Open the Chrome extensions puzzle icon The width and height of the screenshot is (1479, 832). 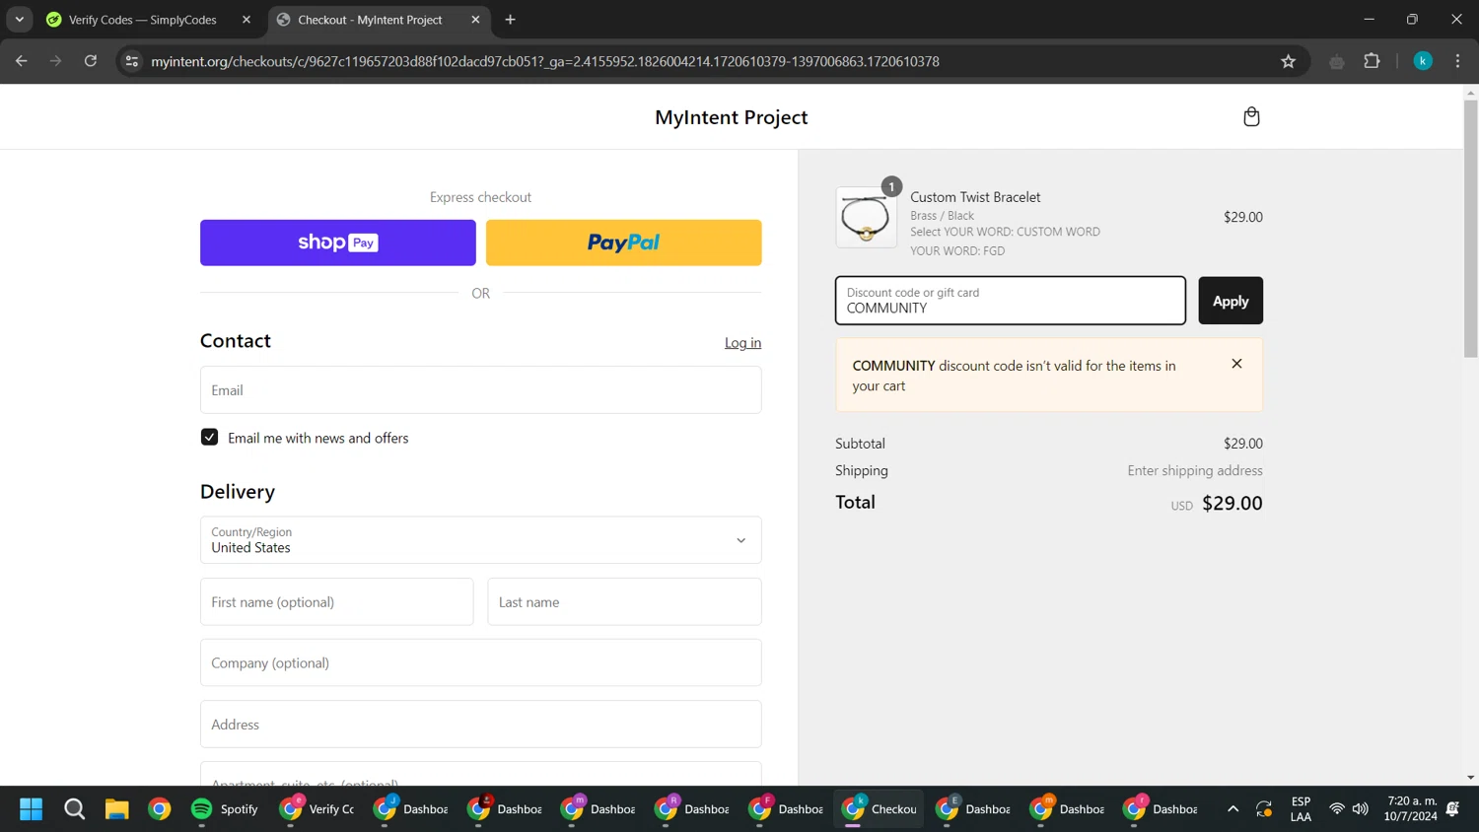pos(1372,61)
